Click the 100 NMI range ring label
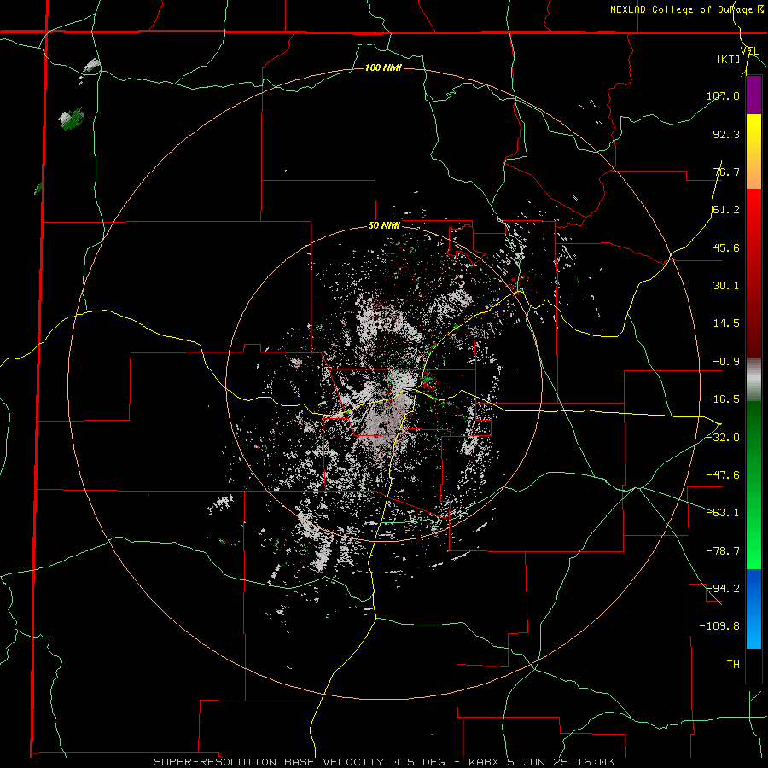This screenshot has height=768, width=768. pos(383,67)
